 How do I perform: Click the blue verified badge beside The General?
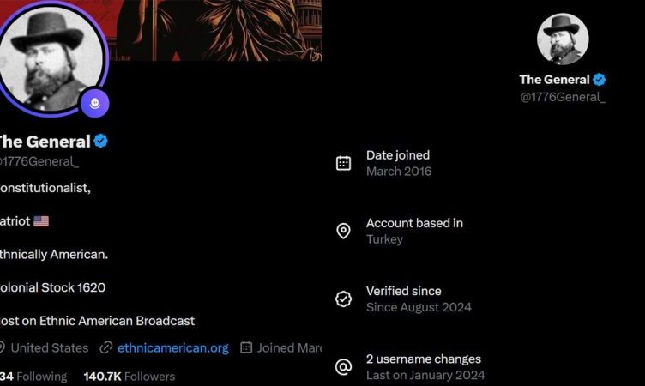[101, 142]
